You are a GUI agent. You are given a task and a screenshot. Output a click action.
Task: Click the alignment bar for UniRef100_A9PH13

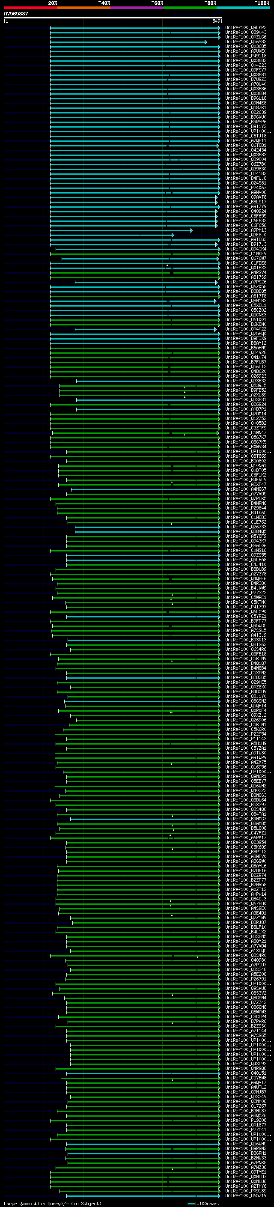121,230
